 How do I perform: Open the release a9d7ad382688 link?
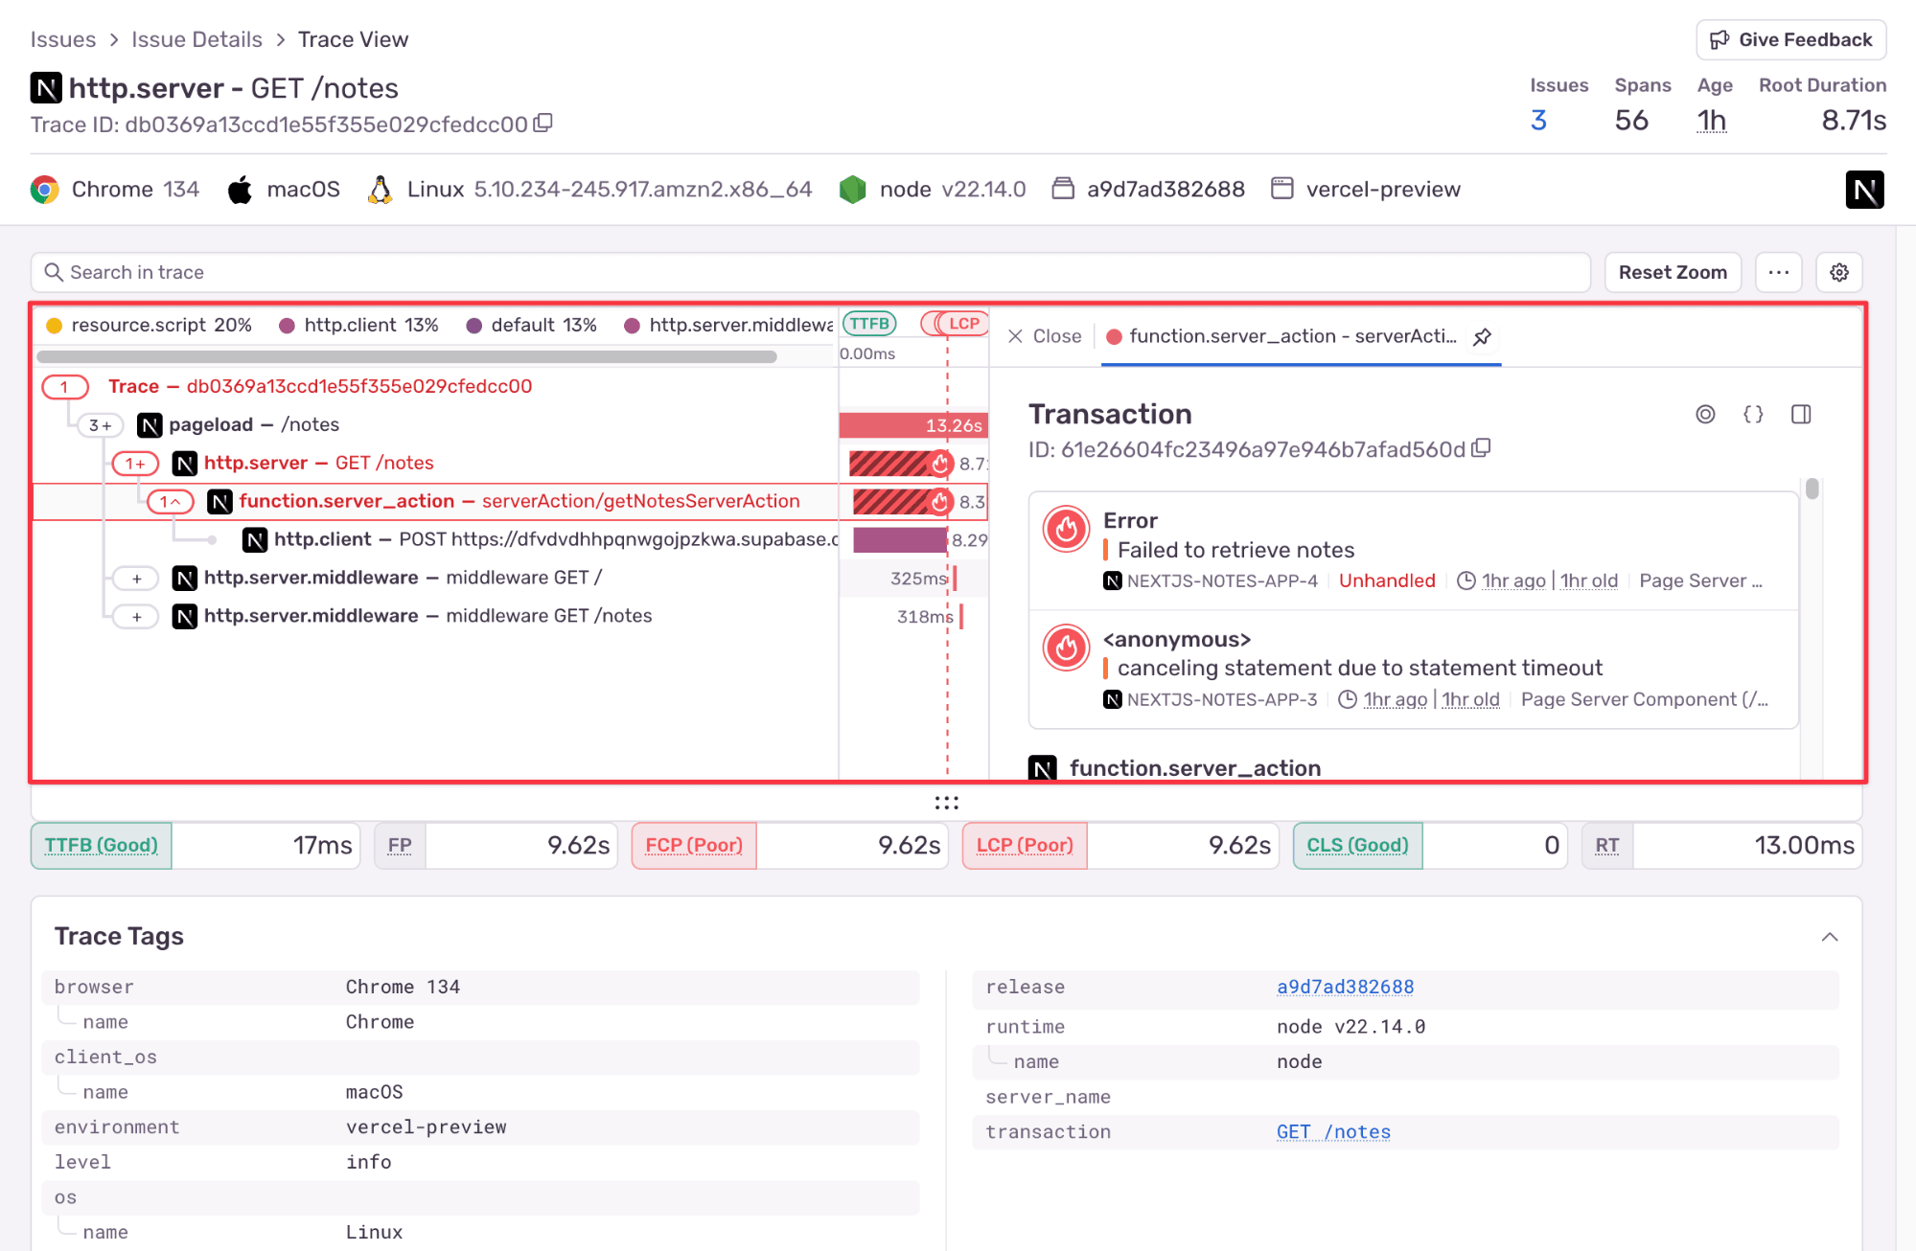click(1344, 987)
